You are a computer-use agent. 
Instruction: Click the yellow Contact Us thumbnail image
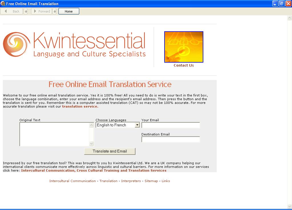184,47
